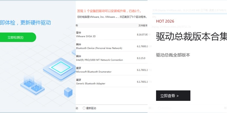Viewport: 227px width, 113px height.
Task: Select Intel(R) PRO/1000 MT Network Connection row
Action: coord(112,58)
